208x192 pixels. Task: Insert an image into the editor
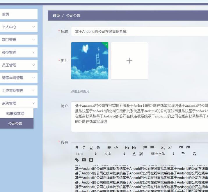[84, 160]
